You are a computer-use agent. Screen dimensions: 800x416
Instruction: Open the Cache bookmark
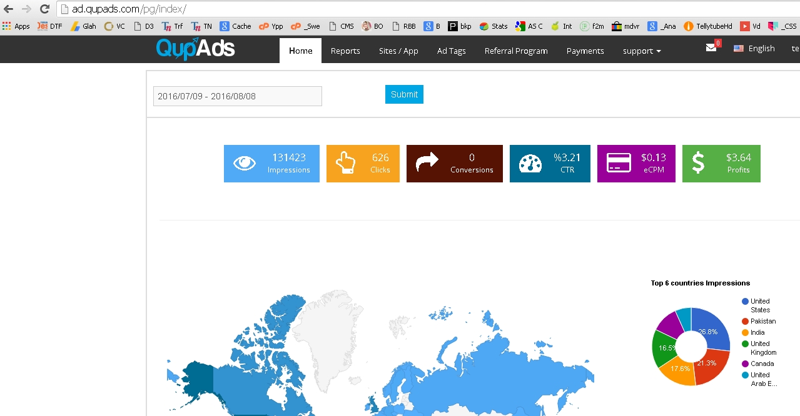pos(235,26)
